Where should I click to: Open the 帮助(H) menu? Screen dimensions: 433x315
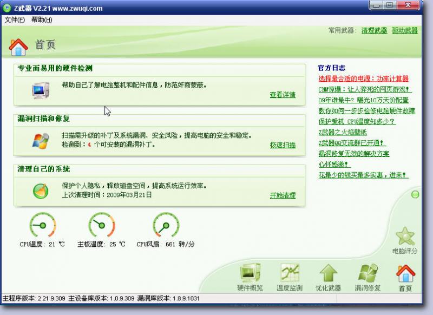42,20
